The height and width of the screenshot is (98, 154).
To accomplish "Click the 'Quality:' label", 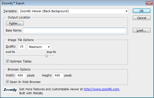I will click(x=11, y=46).
